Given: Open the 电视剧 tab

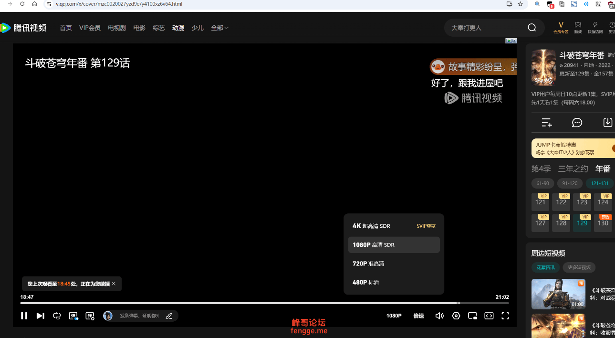Looking at the screenshot, I should point(117,28).
